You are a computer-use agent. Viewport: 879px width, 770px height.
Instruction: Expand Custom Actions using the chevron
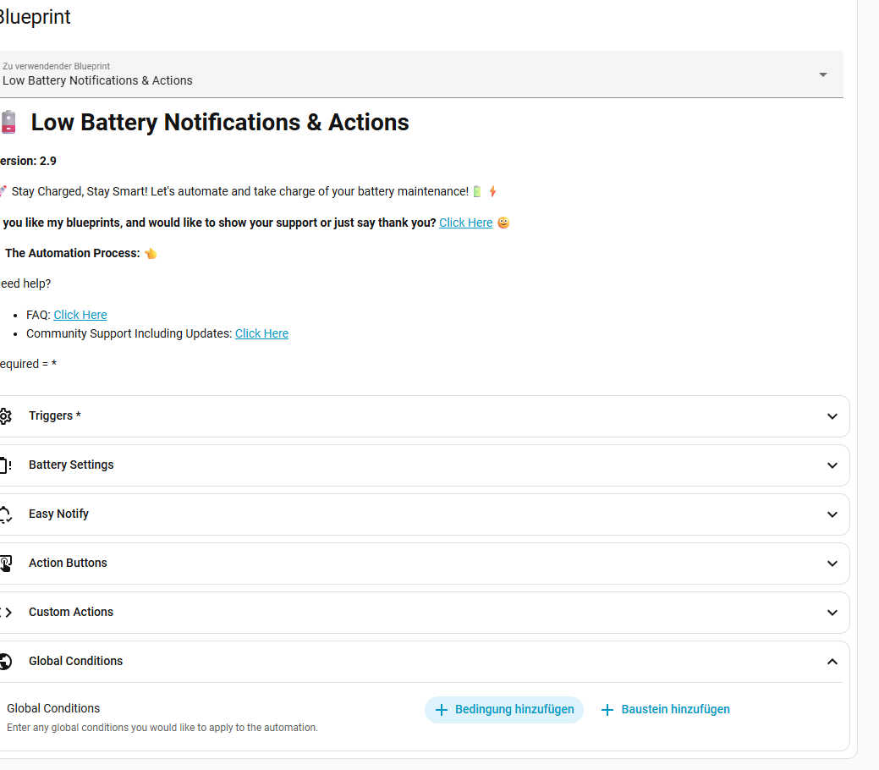pos(832,613)
